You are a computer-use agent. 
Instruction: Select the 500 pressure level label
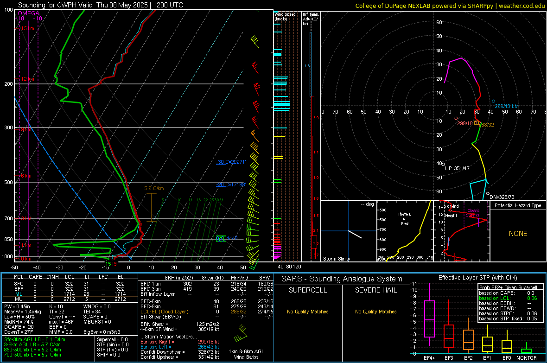tap(8, 182)
